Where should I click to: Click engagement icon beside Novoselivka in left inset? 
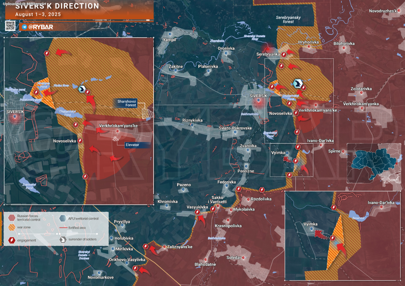[80, 141]
